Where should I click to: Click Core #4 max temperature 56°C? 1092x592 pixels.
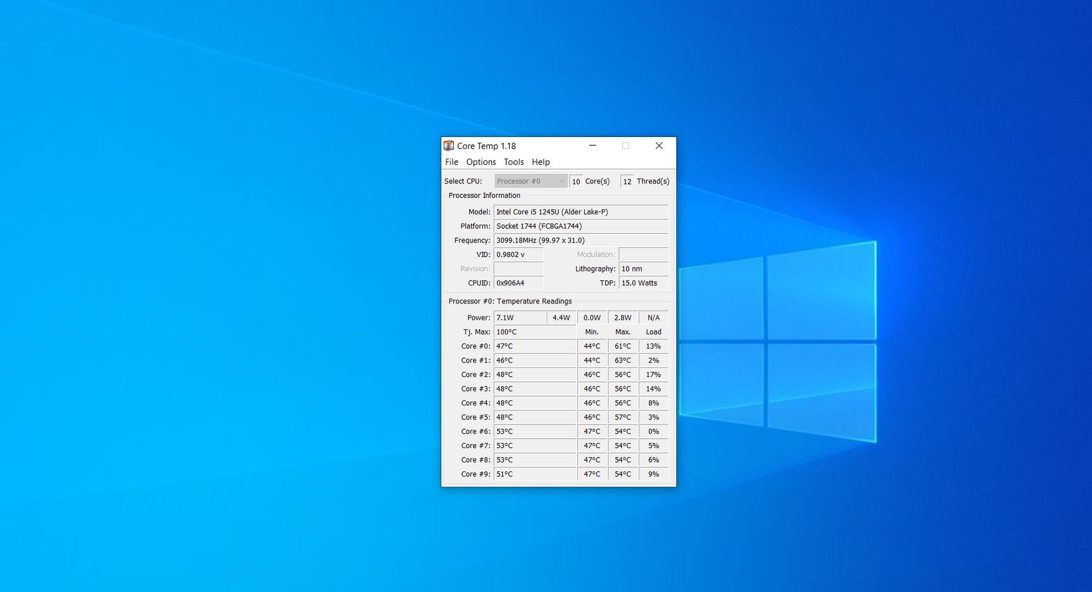623,403
